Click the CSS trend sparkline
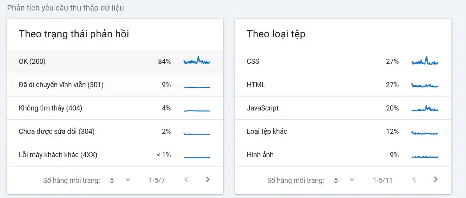 tap(425, 61)
